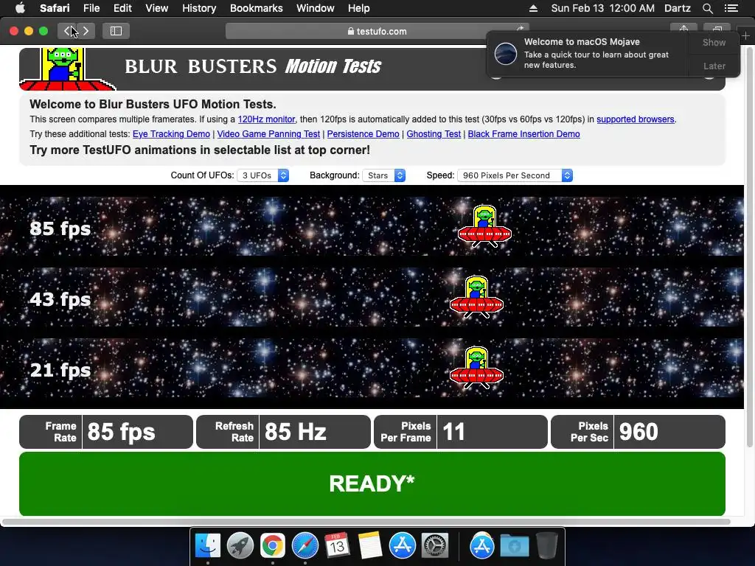Open the View menu
This screenshot has height=566, width=755.
point(156,8)
